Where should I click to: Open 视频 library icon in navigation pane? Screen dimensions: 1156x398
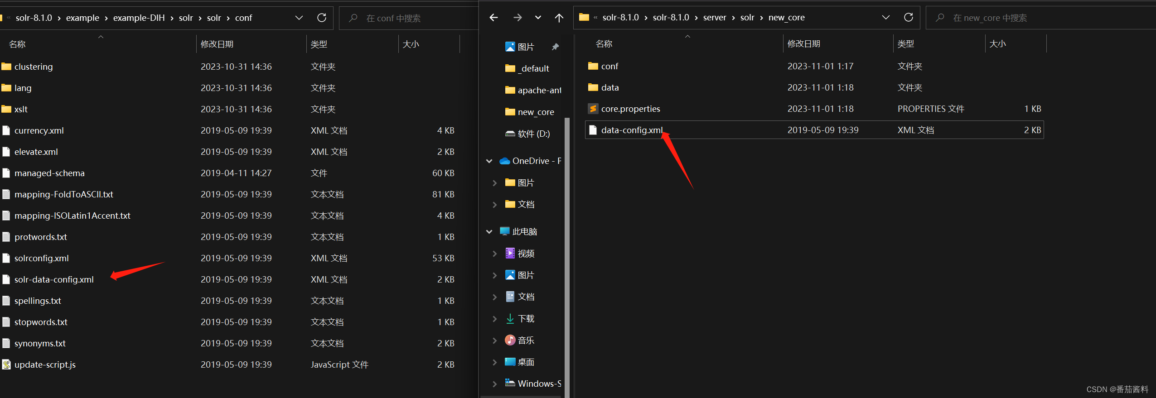[x=510, y=253]
